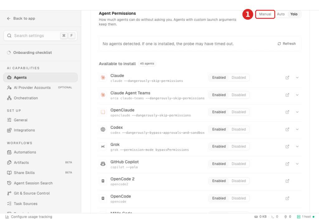This screenshot has height=220, width=319.
Task: Expand the Claude Agent Teams row chevron
Action: tap(297, 95)
